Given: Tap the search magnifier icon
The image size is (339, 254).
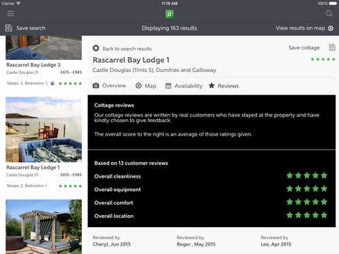Looking at the screenshot, I should pyautogui.click(x=329, y=13).
